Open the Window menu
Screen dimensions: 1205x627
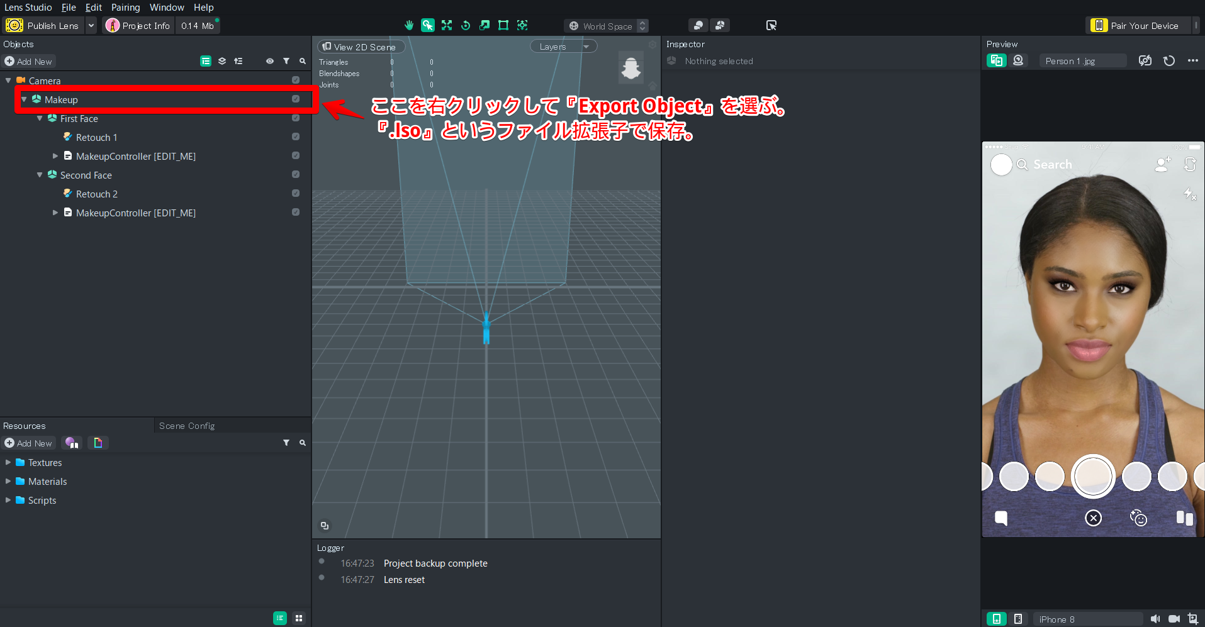(x=167, y=8)
